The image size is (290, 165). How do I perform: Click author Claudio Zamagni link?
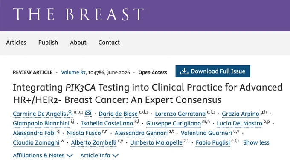(36, 142)
